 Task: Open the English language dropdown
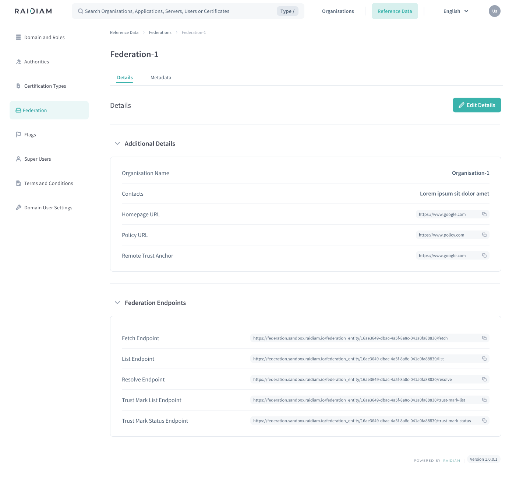tap(456, 11)
